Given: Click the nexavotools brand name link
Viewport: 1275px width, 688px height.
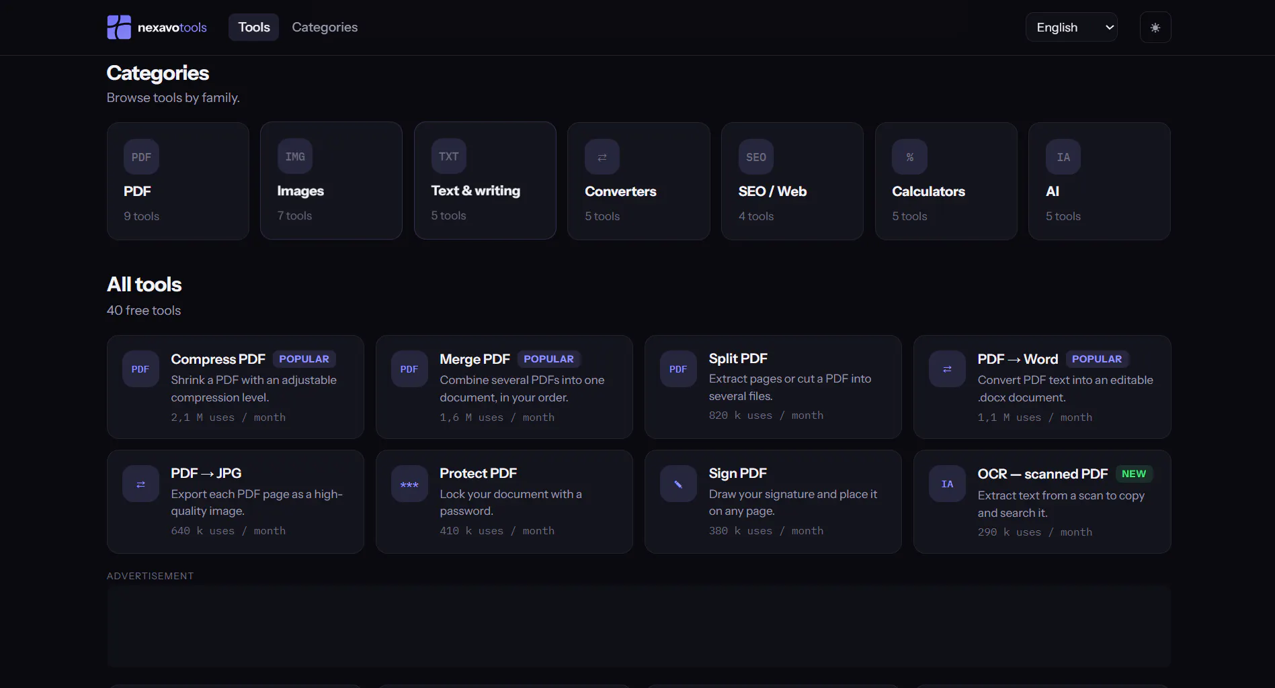Looking at the screenshot, I should click(172, 28).
